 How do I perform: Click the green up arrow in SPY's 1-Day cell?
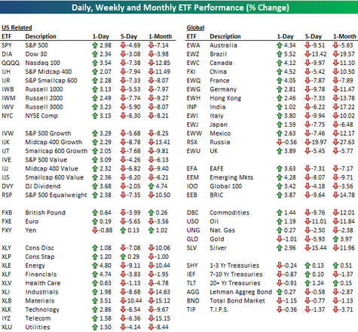[95, 45]
